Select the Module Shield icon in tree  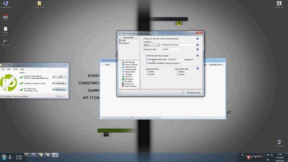pyautogui.click(x=123, y=72)
